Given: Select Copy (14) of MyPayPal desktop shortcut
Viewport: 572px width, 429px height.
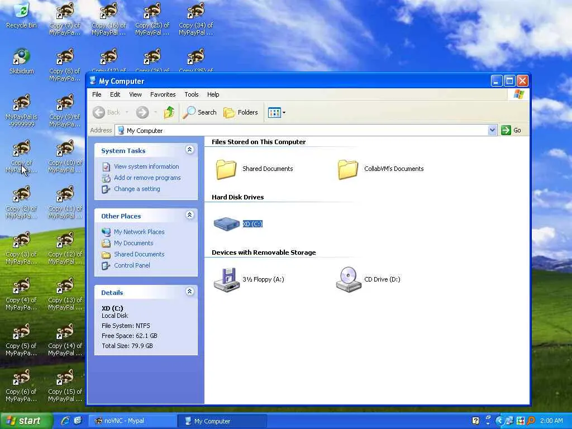Looking at the screenshot, I should click(65, 340).
